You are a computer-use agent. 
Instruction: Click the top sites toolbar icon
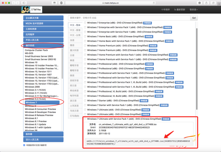coord(55,3)
